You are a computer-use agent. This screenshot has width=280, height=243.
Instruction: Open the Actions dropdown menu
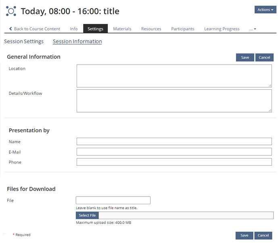(x=265, y=10)
